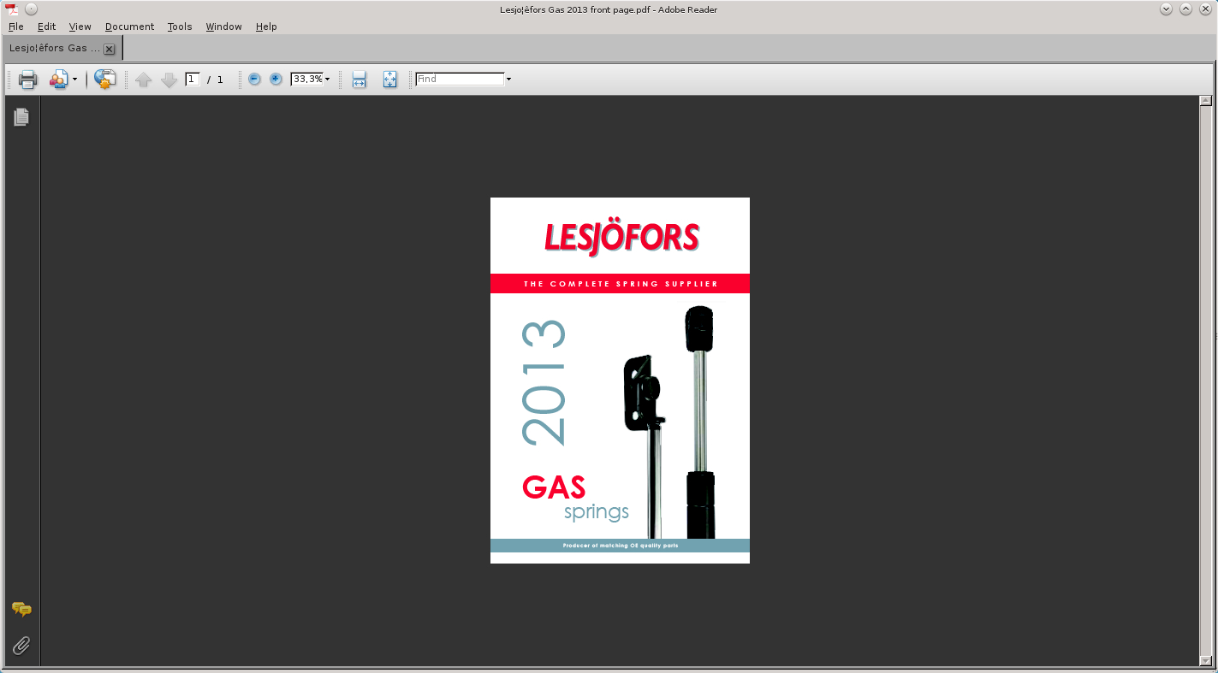
Task: Close the Lesjöfors Gas document tab
Action: click(x=109, y=49)
